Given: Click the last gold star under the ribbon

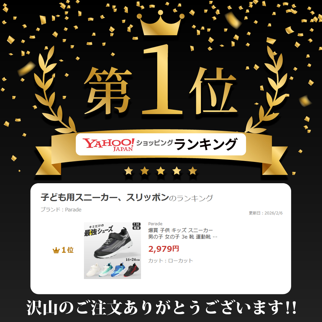Looking at the screenshot, I should click(193, 171).
